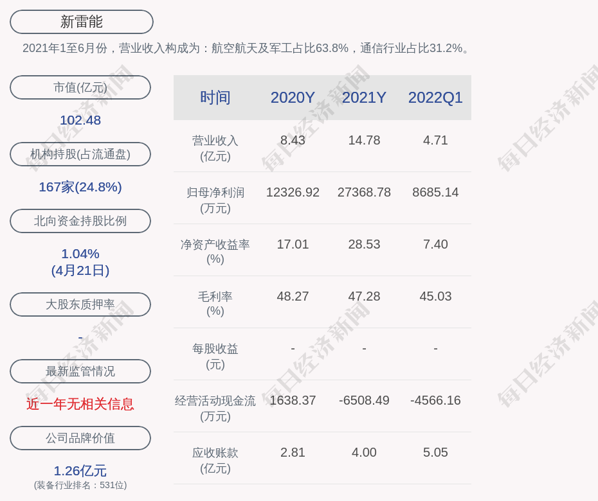Select the 北向资金持股比例 label
598x501 pixels.
(80, 221)
